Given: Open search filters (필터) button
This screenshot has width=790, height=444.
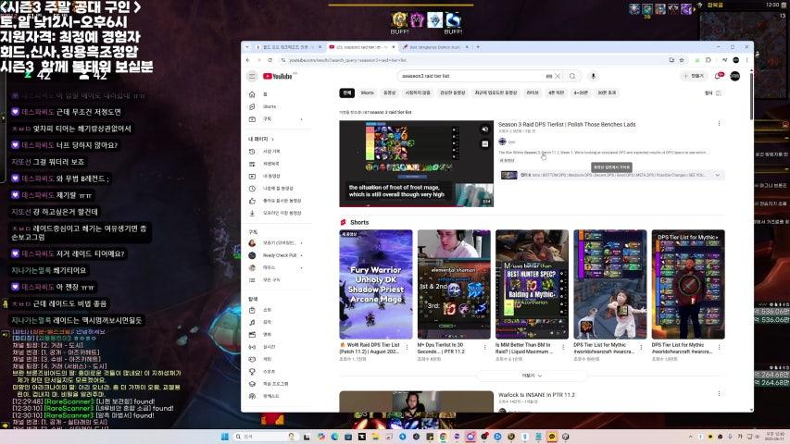Looking at the screenshot, I should tap(713, 93).
